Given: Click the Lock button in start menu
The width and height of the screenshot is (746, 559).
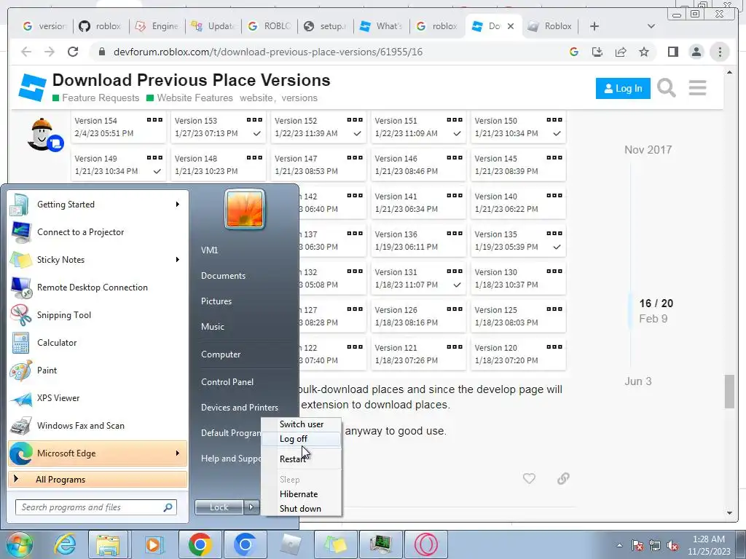Looking at the screenshot, I should pyautogui.click(x=219, y=507).
